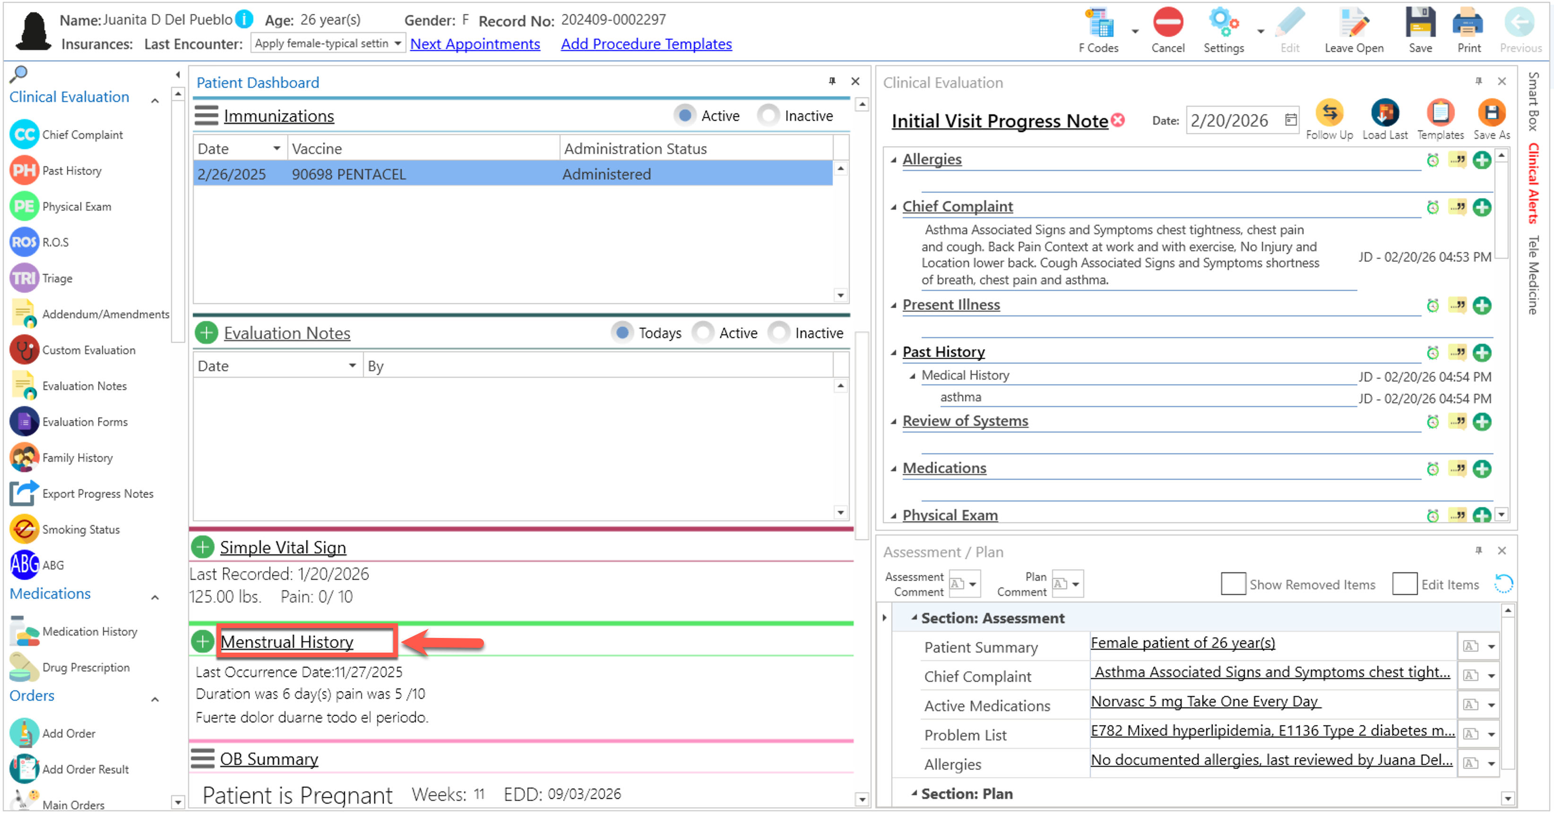Open the Triage sidebar item
The width and height of the screenshot is (1554, 815).
point(57,279)
